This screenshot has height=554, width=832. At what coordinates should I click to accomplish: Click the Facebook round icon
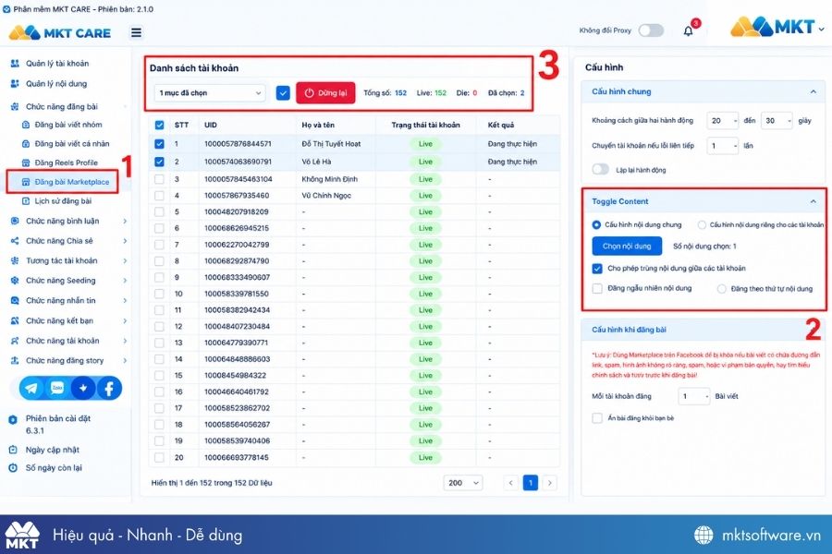tap(109, 388)
